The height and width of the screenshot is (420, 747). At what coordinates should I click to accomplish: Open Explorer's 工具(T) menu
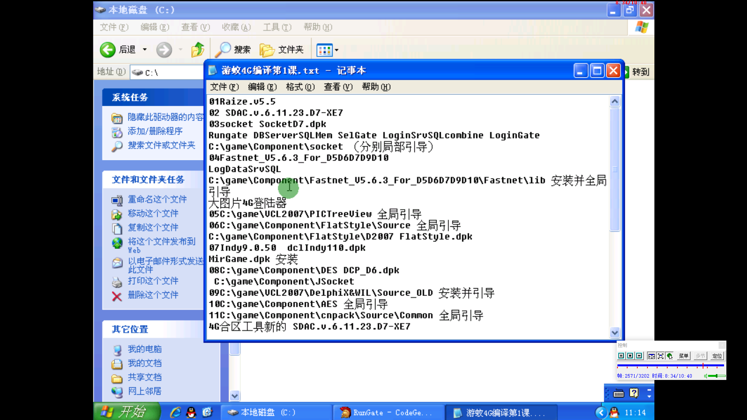(277, 27)
